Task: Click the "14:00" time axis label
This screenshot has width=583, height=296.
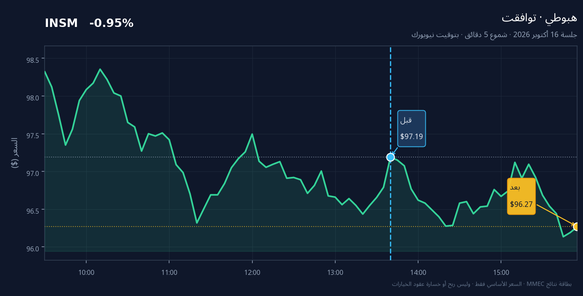Action: [x=418, y=272]
